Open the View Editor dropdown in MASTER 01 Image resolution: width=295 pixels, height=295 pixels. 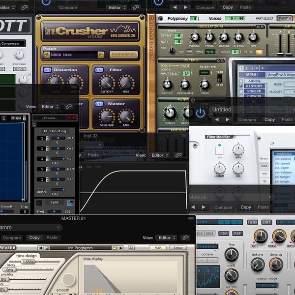[166, 238]
